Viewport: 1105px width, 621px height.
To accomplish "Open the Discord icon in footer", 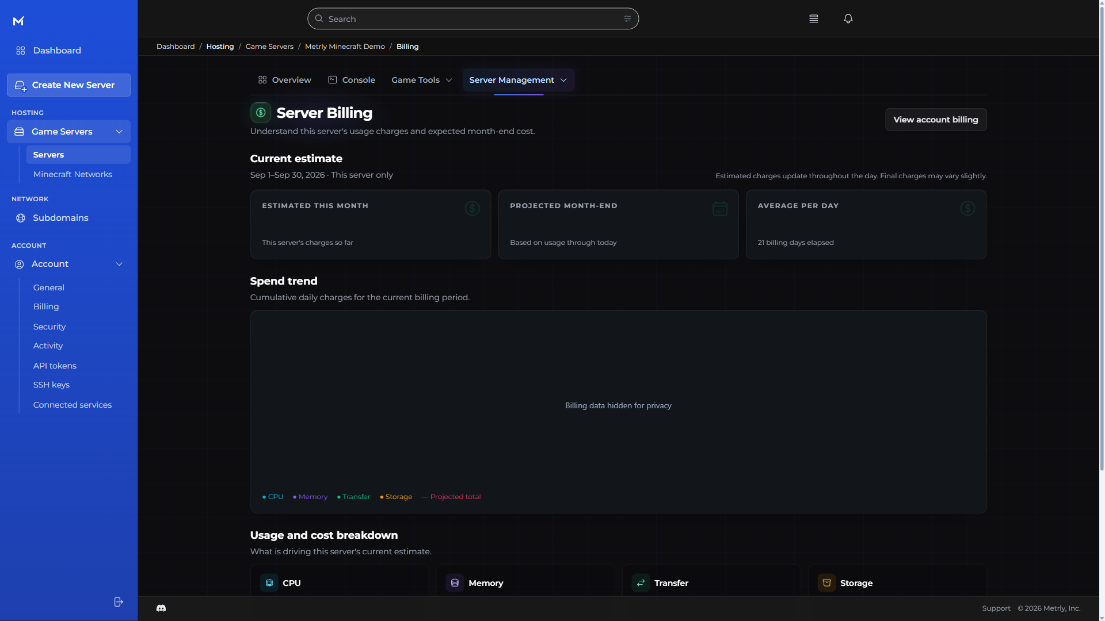I will (161, 608).
